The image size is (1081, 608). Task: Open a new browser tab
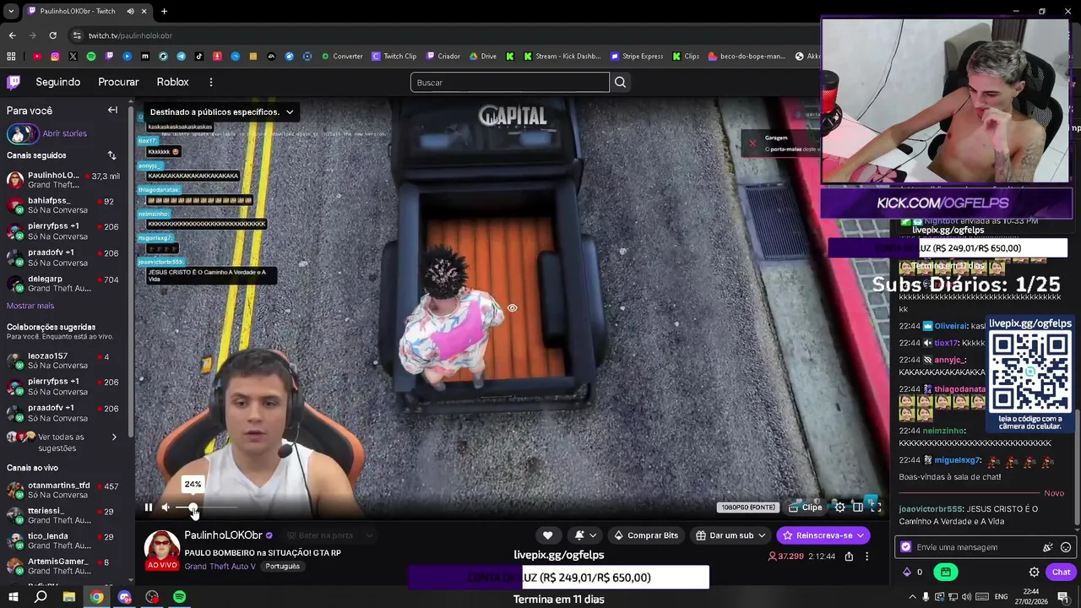(164, 11)
